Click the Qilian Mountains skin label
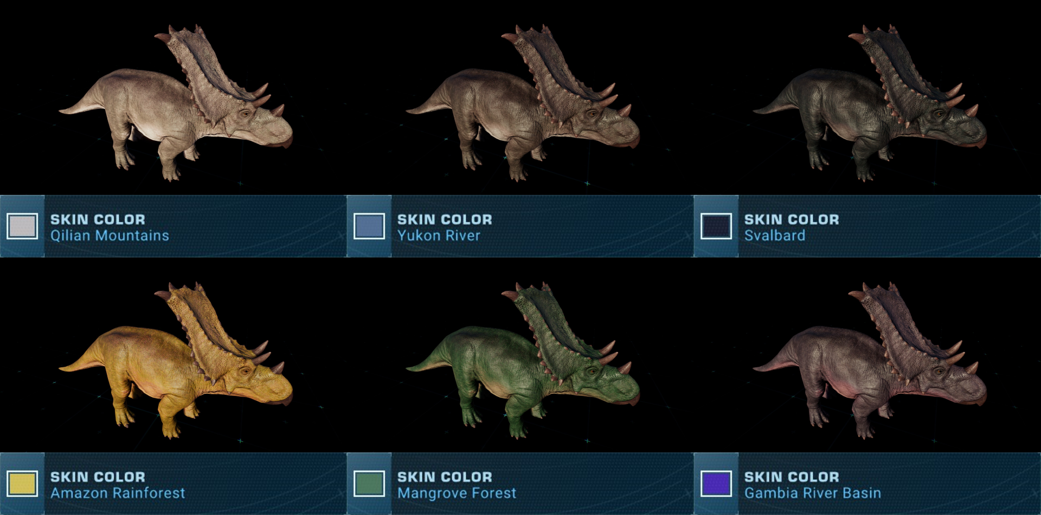Image resolution: width=1041 pixels, height=515 pixels. coord(110,236)
